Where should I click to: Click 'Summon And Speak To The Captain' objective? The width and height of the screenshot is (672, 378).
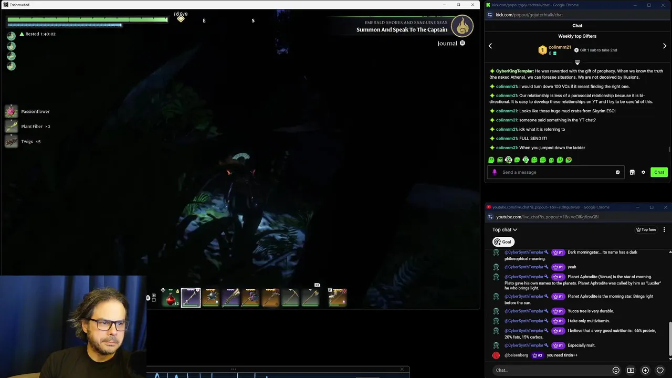tap(402, 30)
